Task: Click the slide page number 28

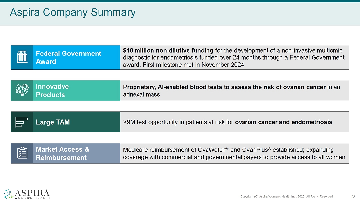Action: click(353, 196)
